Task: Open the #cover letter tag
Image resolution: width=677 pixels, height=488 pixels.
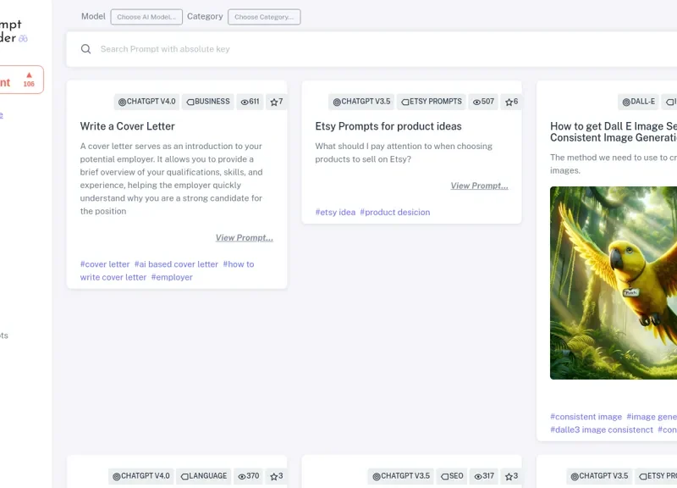Action: tap(104, 263)
